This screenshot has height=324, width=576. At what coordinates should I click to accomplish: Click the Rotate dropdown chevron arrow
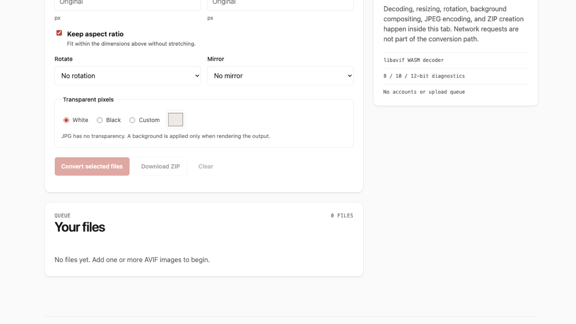click(197, 76)
